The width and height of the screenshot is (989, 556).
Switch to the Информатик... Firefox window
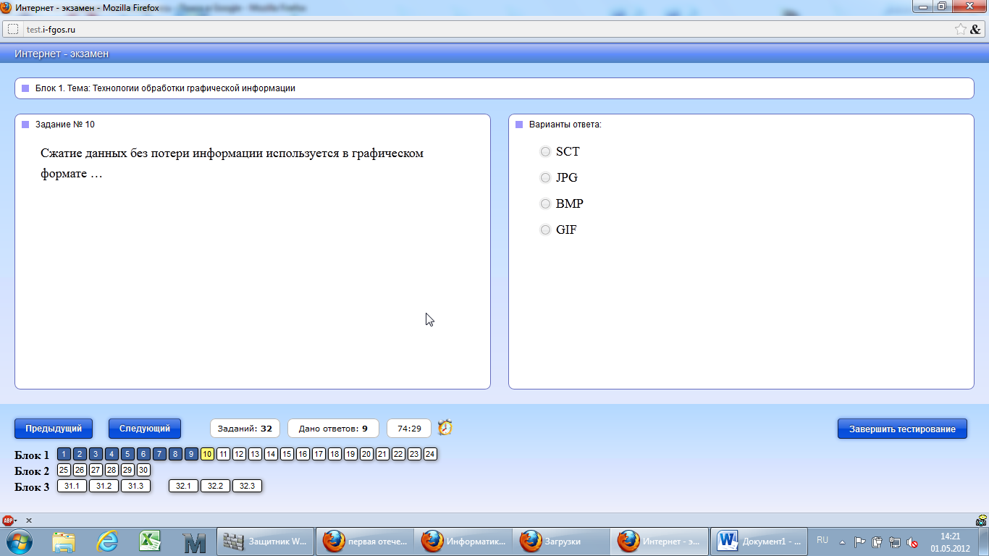pyautogui.click(x=464, y=542)
